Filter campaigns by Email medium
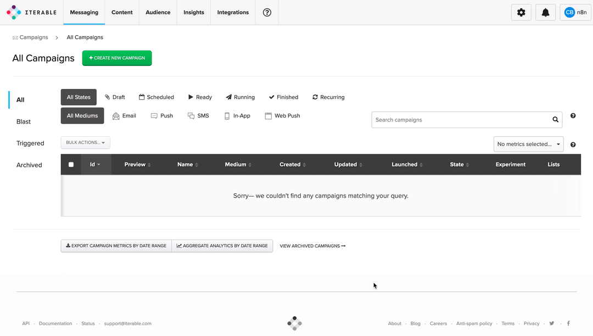Image resolution: width=593 pixels, height=336 pixels. pos(124,116)
